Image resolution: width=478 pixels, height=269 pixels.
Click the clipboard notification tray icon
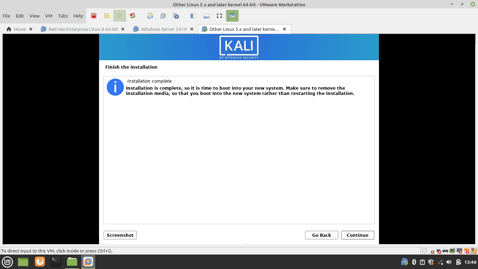[x=422, y=262]
